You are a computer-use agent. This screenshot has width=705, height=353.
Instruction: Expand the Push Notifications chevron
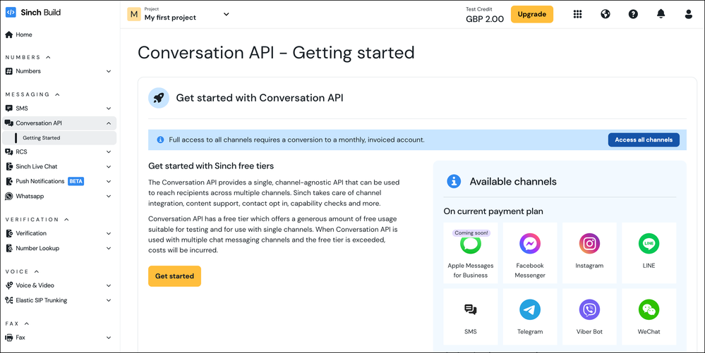point(109,182)
